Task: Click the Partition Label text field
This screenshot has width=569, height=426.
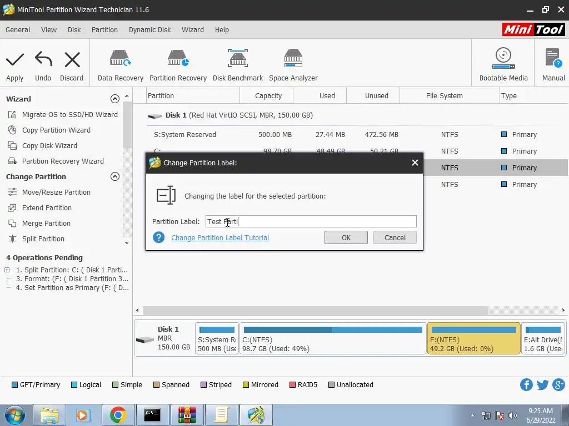Action: click(311, 221)
